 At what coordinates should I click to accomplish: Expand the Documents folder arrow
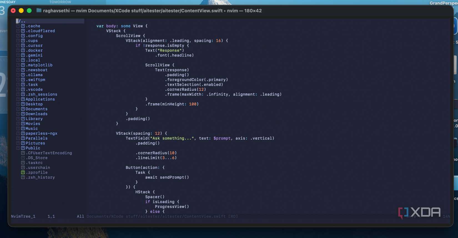click(x=18, y=109)
